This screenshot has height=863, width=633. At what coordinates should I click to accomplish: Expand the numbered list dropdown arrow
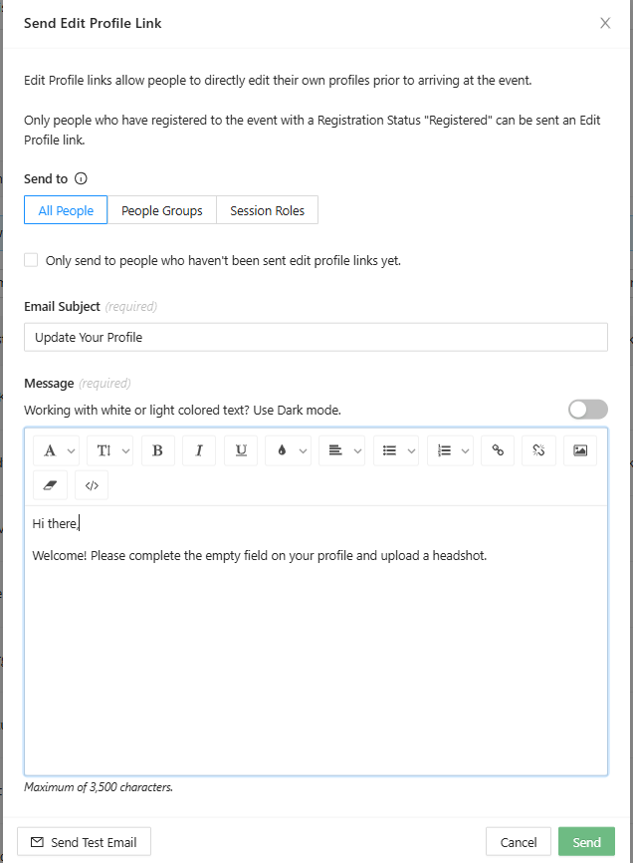coord(465,451)
